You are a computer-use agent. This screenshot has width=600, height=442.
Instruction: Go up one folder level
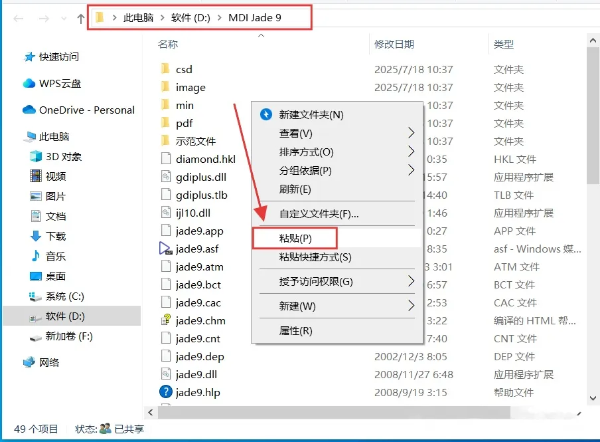[80, 19]
